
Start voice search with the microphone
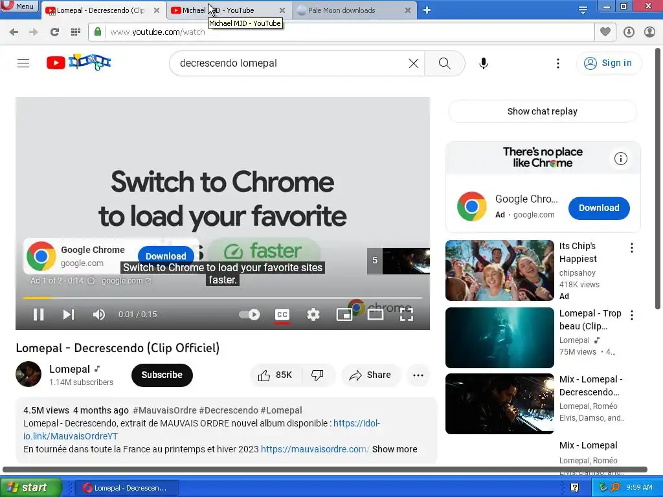pyautogui.click(x=484, y=63)
